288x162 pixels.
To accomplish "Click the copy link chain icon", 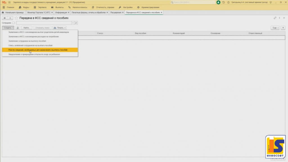I will [x=275, y=18].
